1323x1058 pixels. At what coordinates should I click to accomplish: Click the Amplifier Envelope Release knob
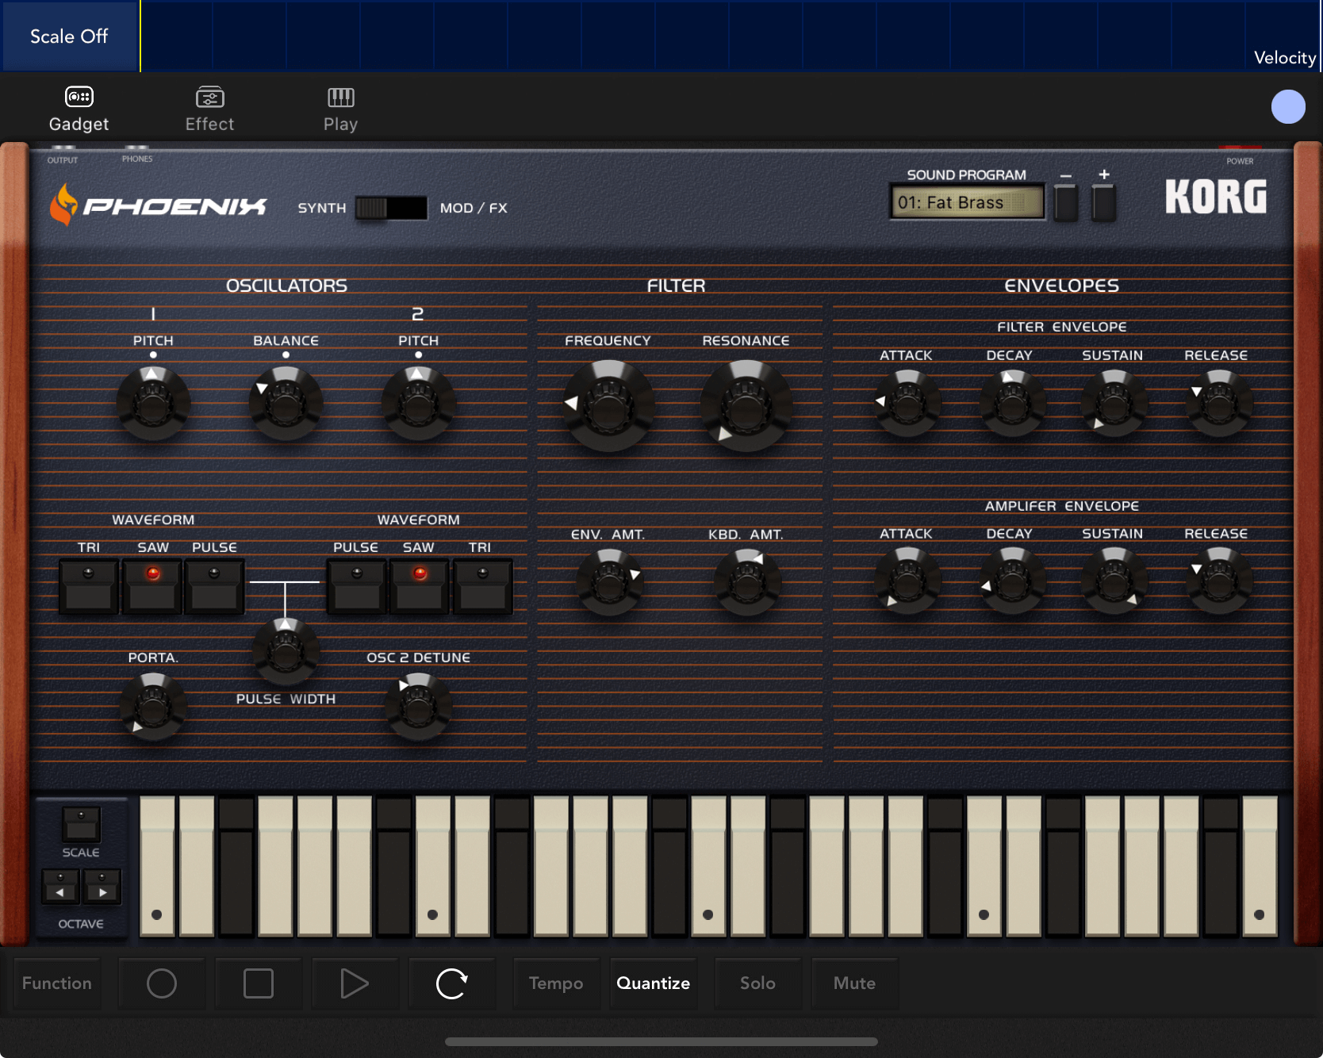pyautogui.click(x=1219, y=581)
